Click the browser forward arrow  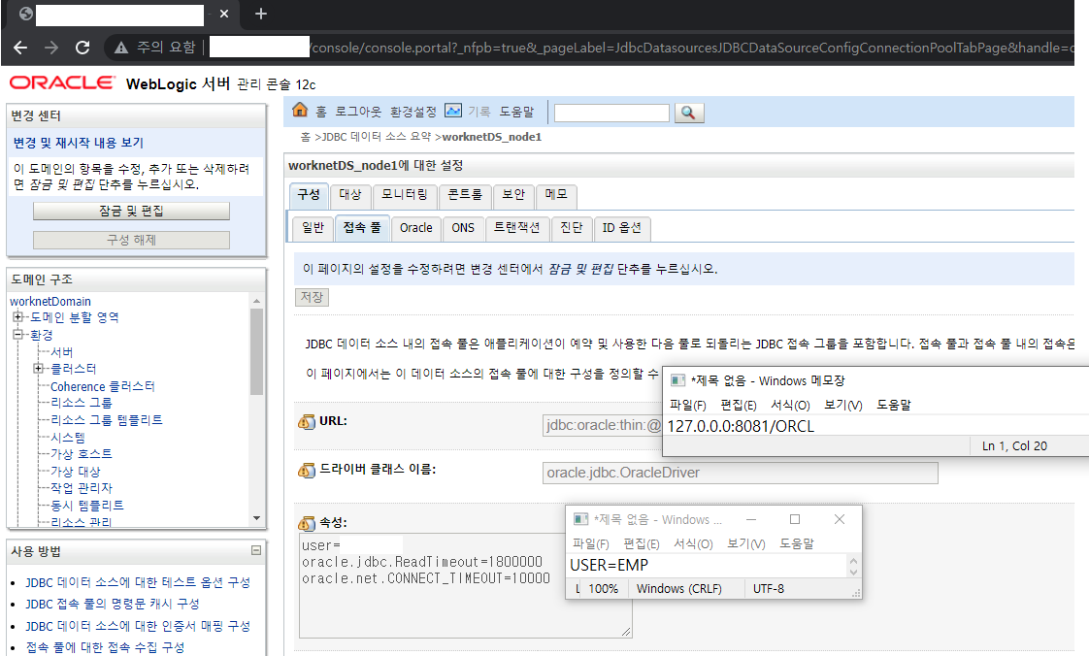pos(51,48)
